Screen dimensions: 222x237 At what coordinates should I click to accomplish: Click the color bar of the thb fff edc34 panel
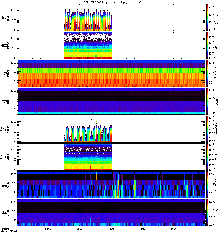[x=207, y=17]
